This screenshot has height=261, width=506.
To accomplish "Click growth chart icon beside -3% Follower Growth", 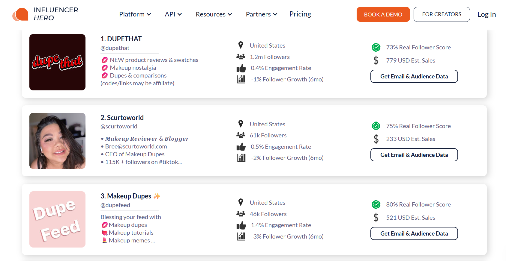I will tap(241, 236).
